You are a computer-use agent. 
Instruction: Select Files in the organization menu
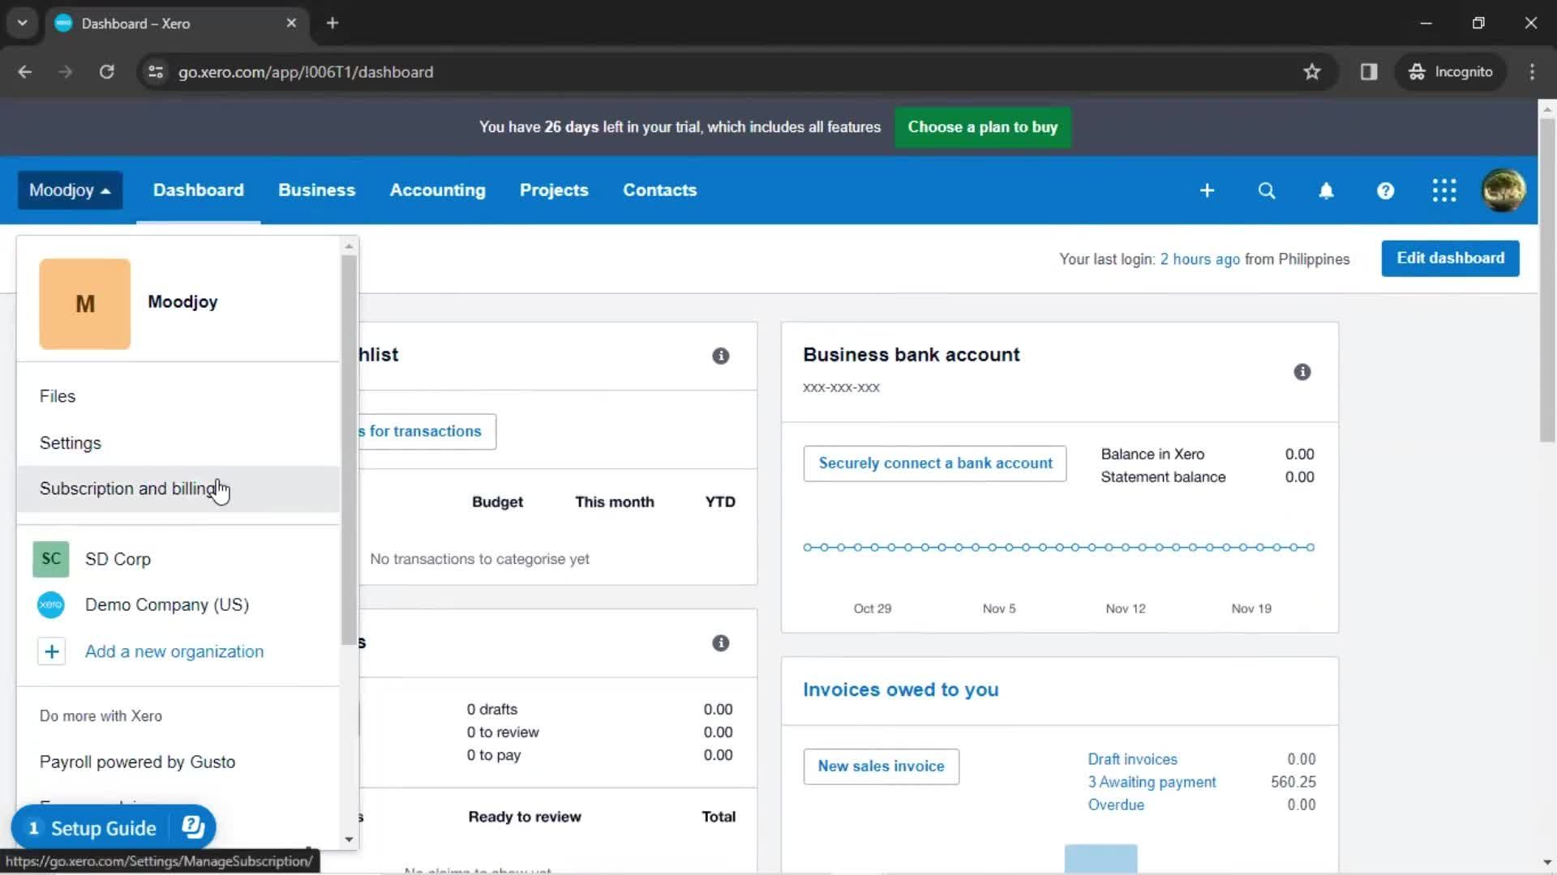[178, 396]
